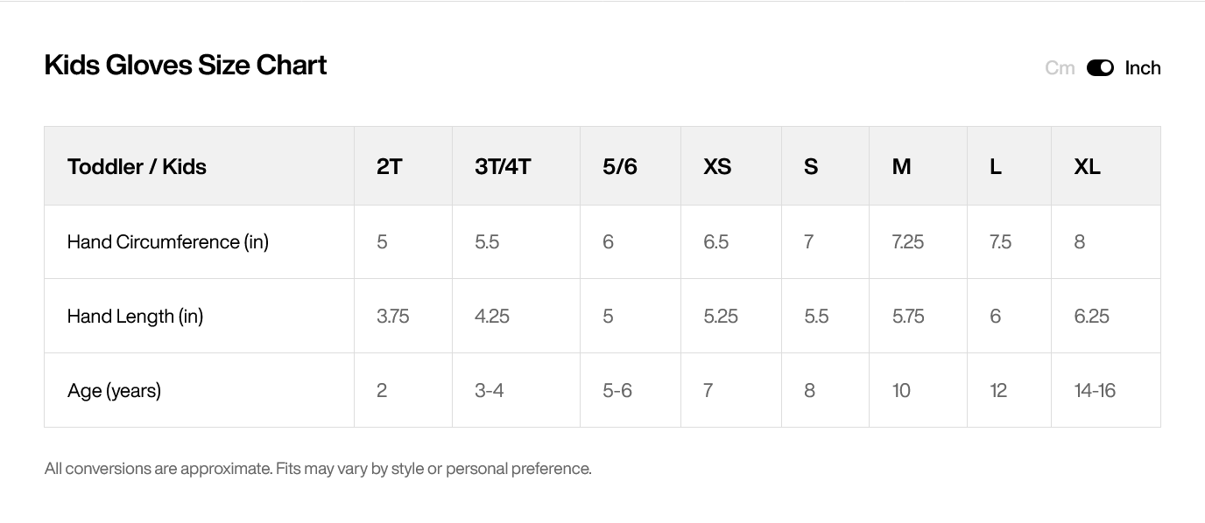1205x523 pixels.
Task: Select the 2T size column header
Action: click(x=390, y=166)
